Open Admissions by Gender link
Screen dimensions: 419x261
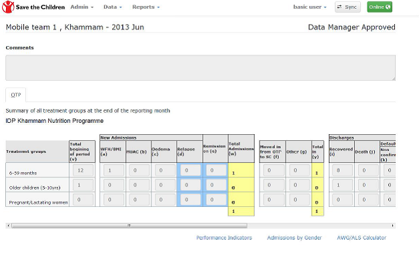[294, 238]
